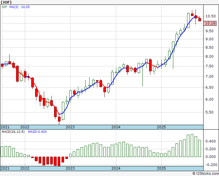Screen dimensions: 219x176
Task: Click 2025 on the price chart timeline
Action: pos(161,127)
